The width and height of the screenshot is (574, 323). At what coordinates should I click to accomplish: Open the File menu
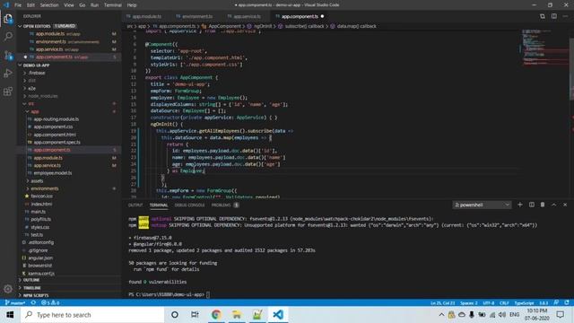(x=18, y=5)
